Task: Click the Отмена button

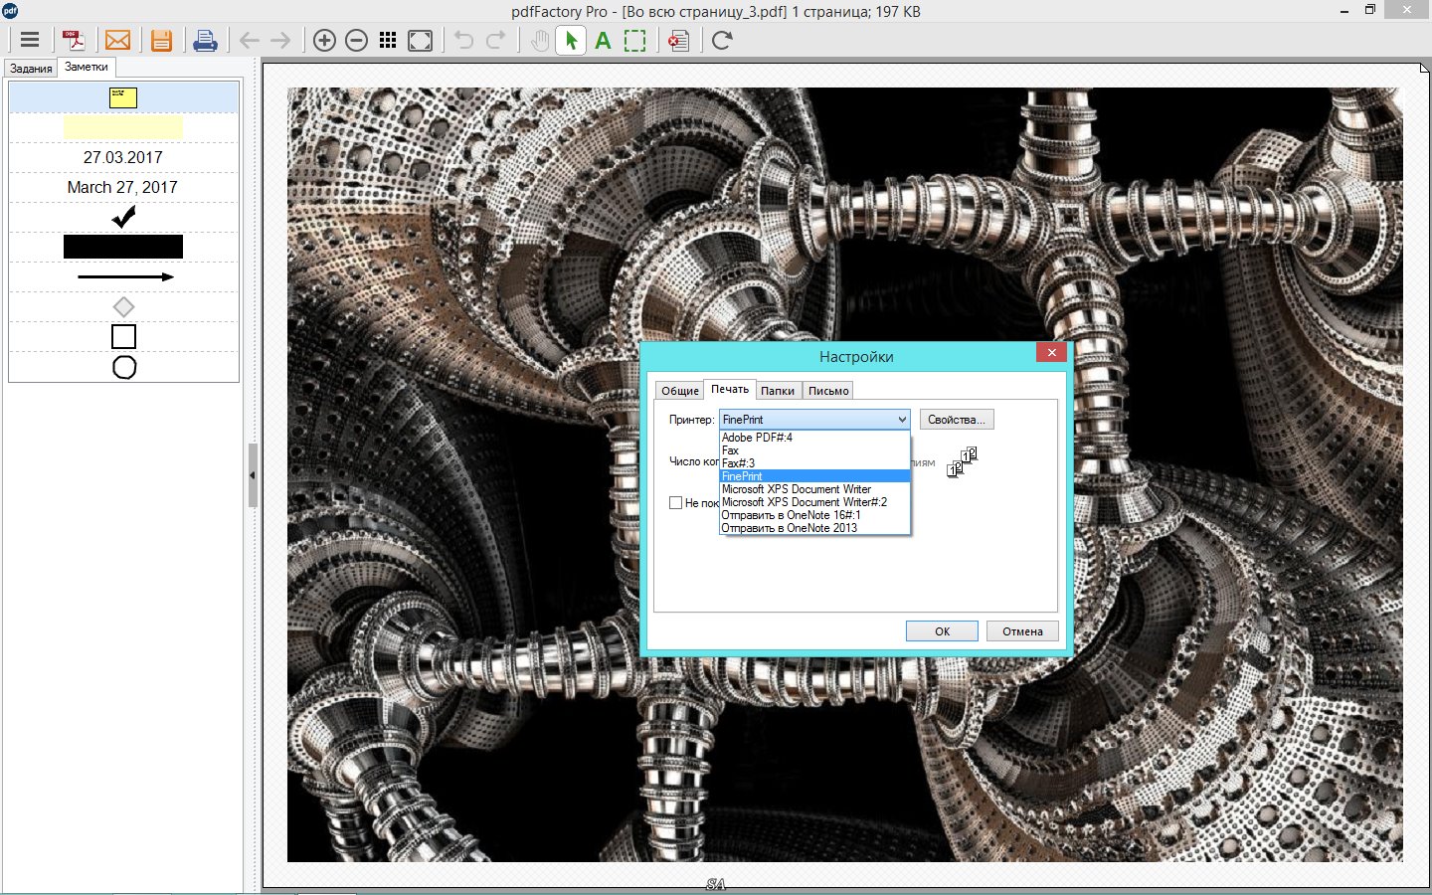Action: (x=1022, y=631)
